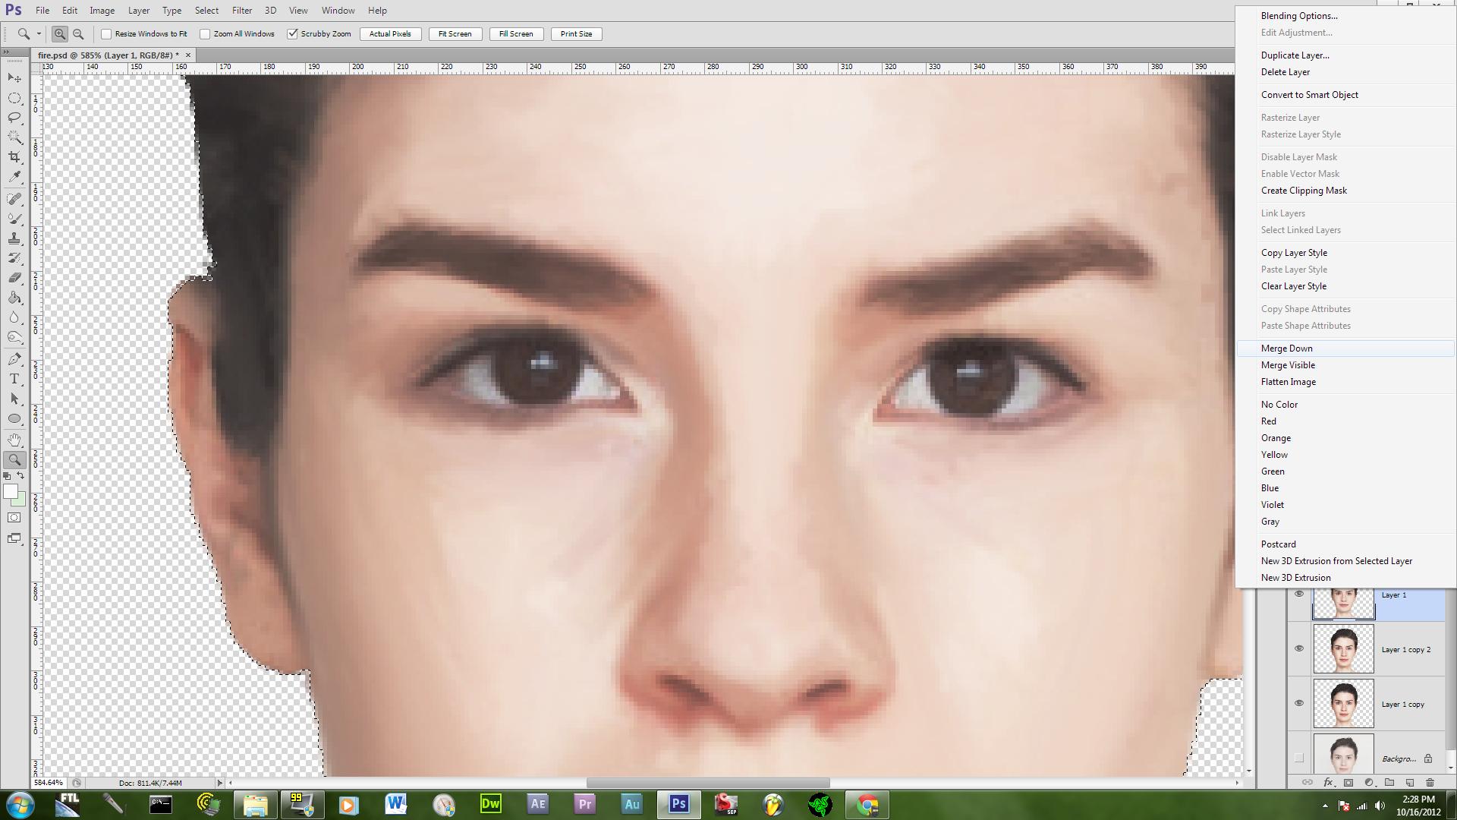Image resolution: width=1457 pixels, height=820 pixels.
Task: Expand the toolbox double-arrow
Action: pos(6,52)
